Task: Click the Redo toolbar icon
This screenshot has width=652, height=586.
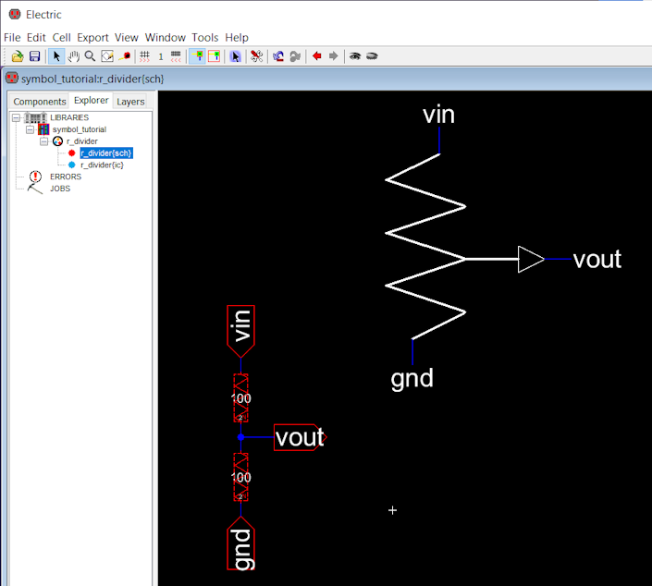Action: (295, 56)
